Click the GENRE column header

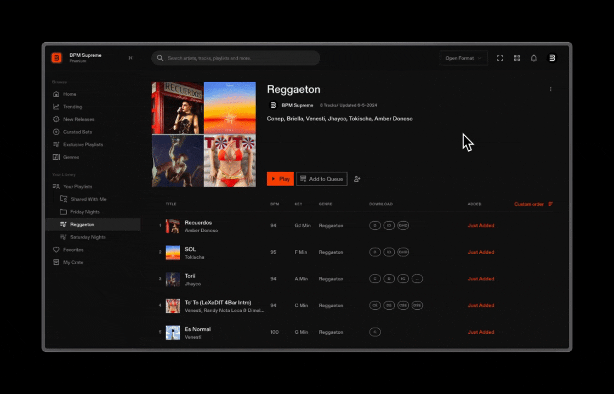click(326, 204)
